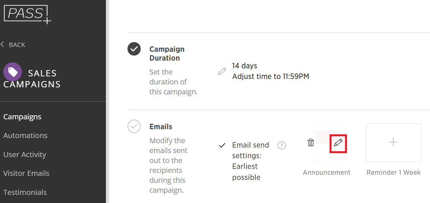The width and height of the screenshot is (430, 203).
Task: Delete the Announcement email with the trash icon
Action: click(x=311, y=142)
